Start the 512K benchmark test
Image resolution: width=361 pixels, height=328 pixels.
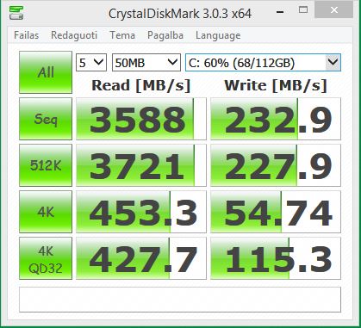[x=46, y=165]
